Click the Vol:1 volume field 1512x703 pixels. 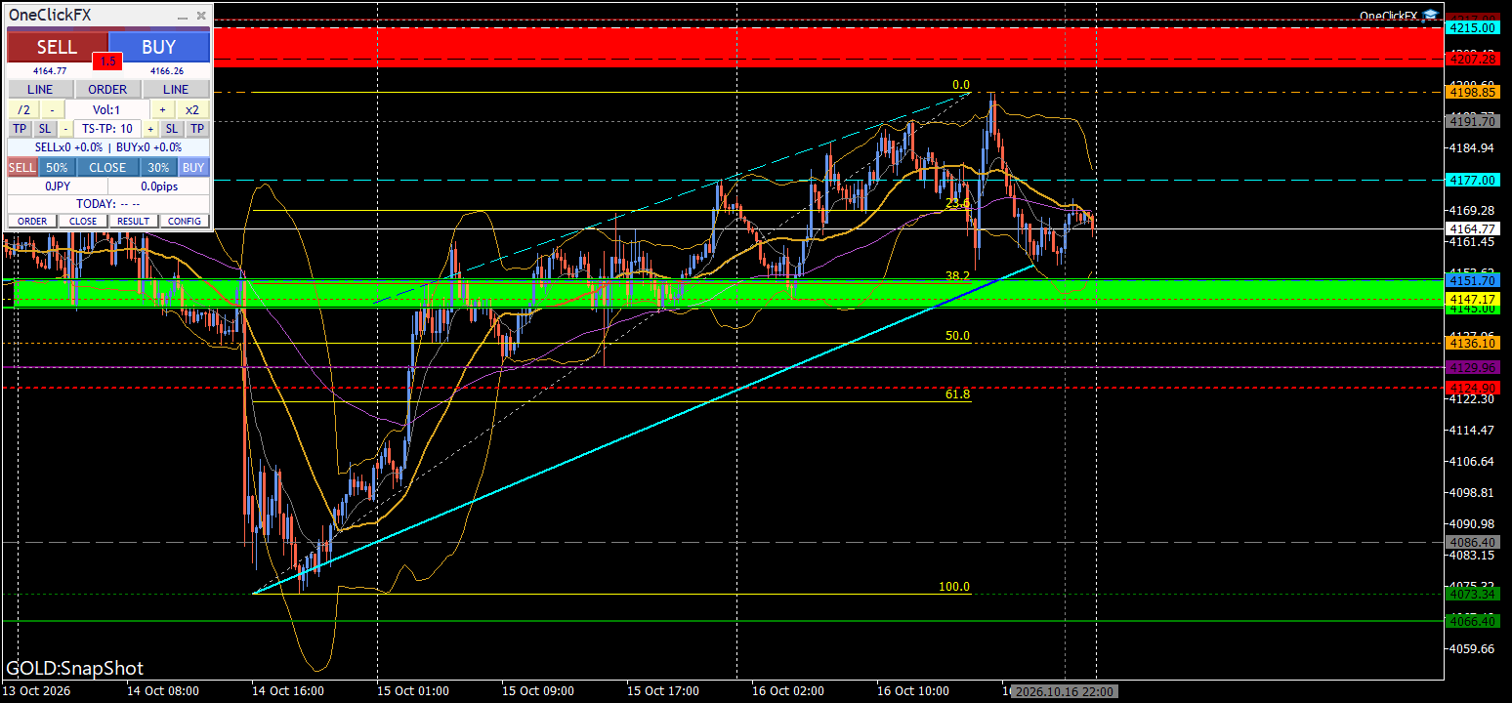point(107,109)
